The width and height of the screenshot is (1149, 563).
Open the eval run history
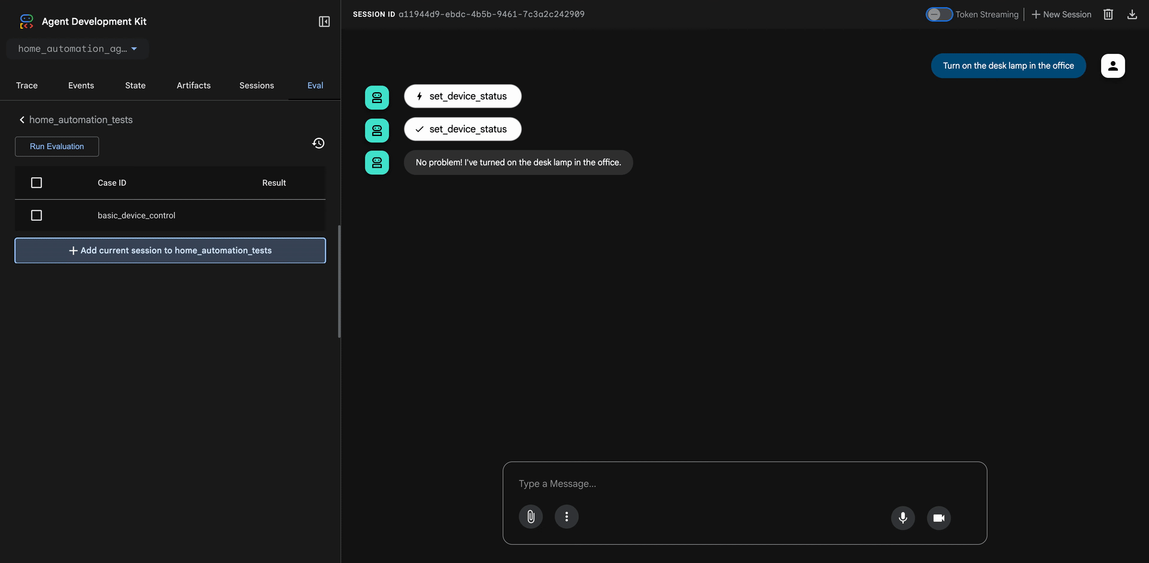pos(318,143)
